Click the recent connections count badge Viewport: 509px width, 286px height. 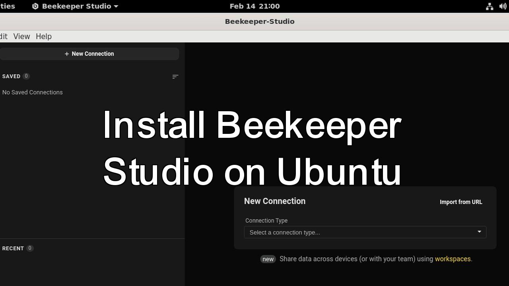point(29,248)
